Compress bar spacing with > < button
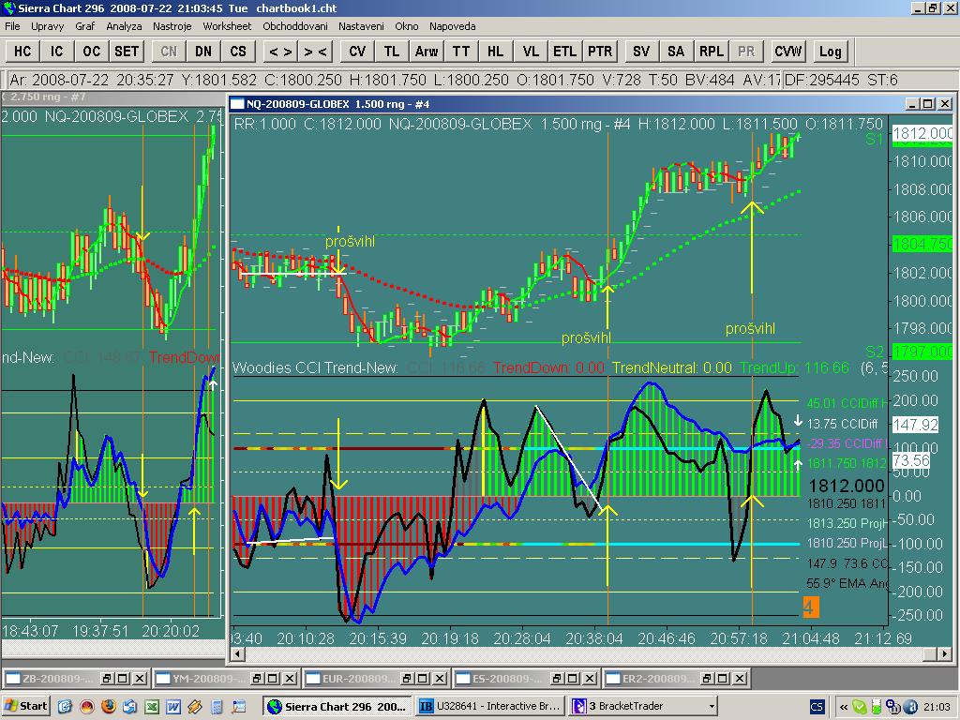This screenshot has height=720, width=960. tap(316, 52)
